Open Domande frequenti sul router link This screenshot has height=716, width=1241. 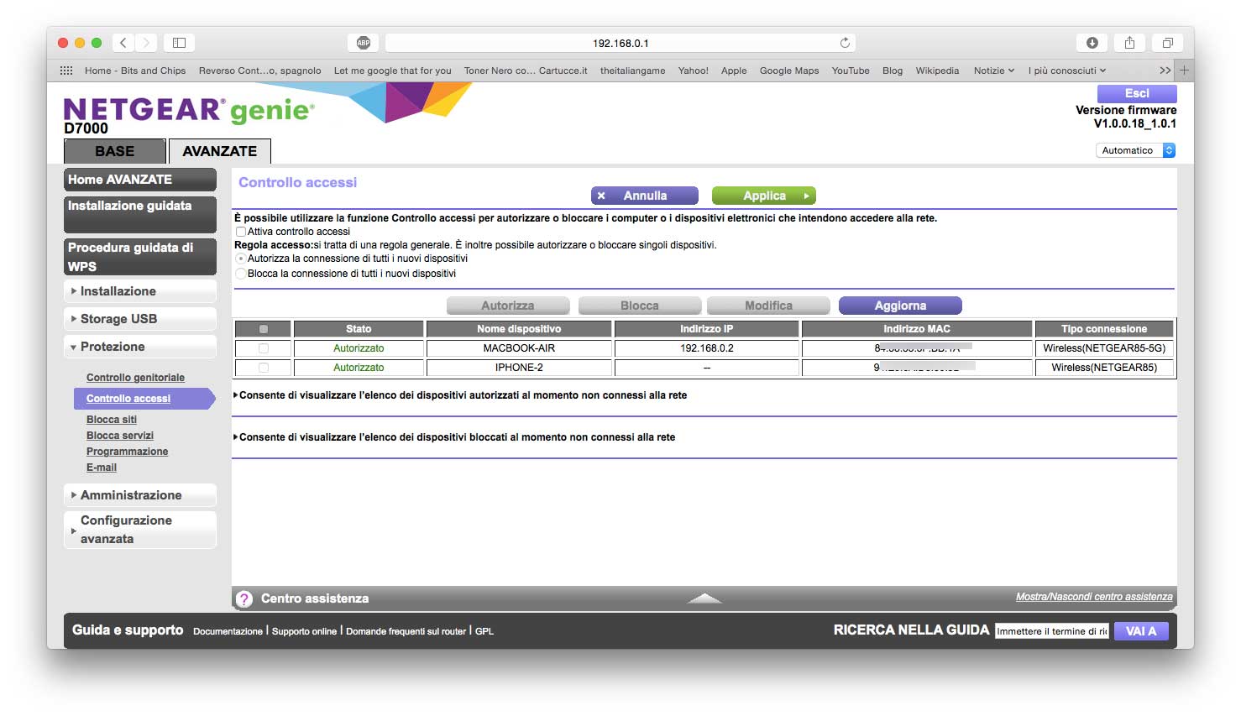point(406,631)
